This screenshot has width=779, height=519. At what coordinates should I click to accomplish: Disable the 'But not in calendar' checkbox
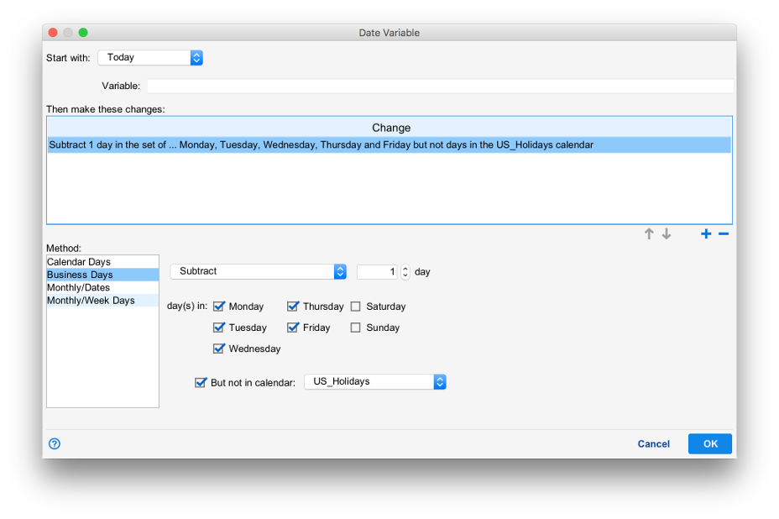[x=201, y=382]
